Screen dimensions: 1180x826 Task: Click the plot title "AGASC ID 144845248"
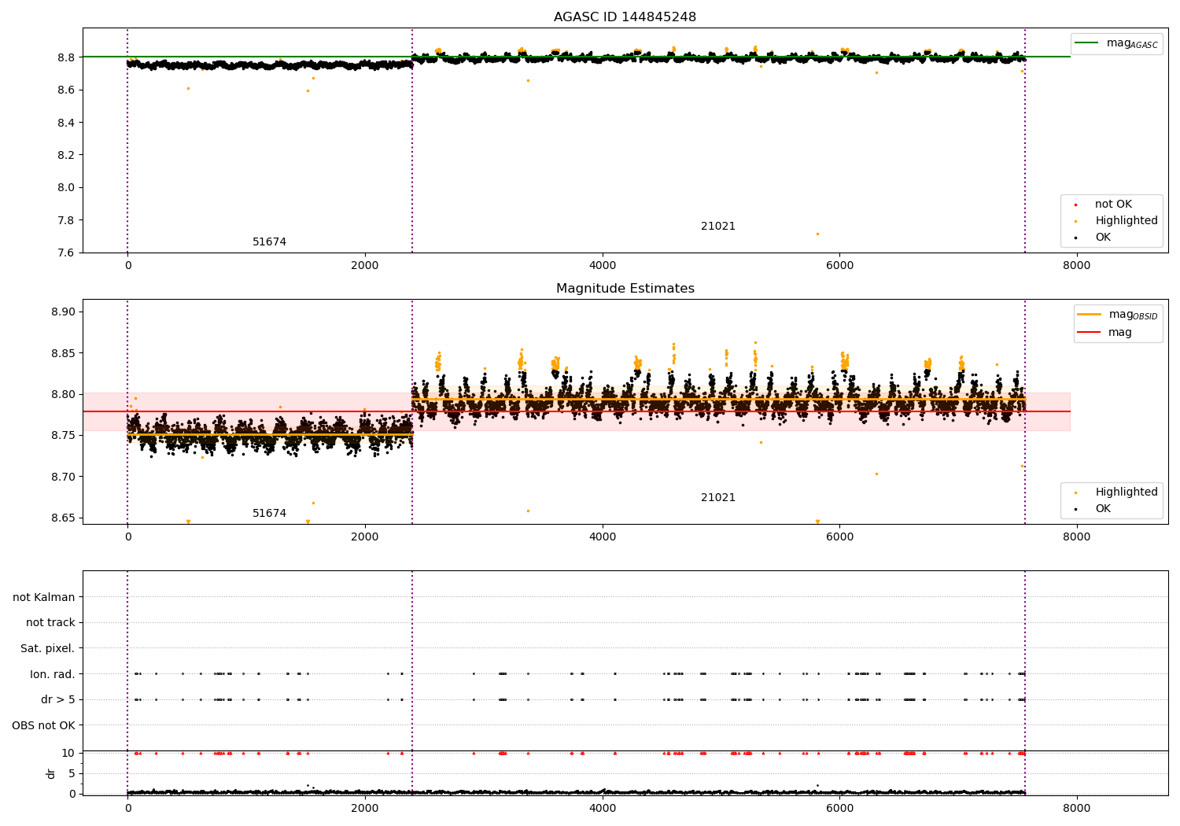pos(625,17)
